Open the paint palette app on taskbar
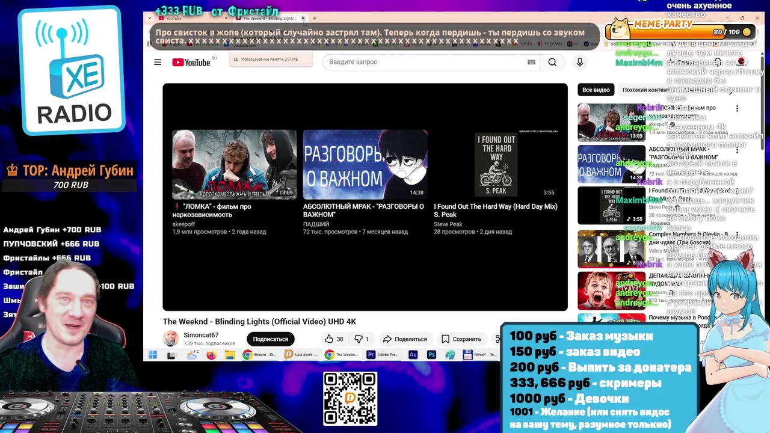This screenshot has width=770, height=433. click(x=450, y=355)
